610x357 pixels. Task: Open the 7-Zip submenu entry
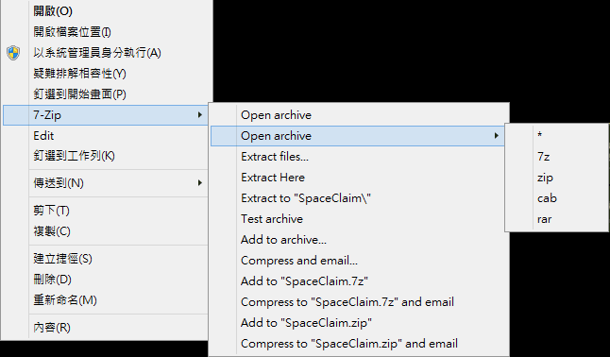(105, 115)
